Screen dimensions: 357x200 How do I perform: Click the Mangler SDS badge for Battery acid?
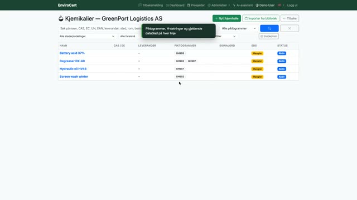257,53
